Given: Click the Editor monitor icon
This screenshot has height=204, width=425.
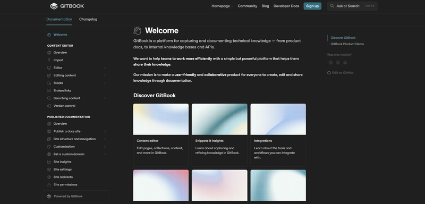Looking at the screenshot, I should [x=49, y=67].
